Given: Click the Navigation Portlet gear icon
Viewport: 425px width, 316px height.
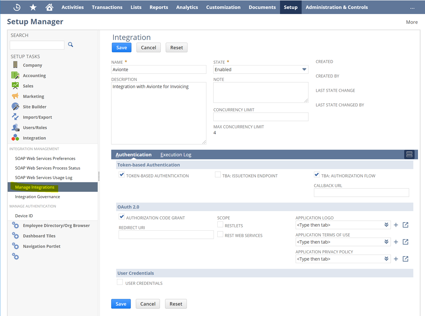Looking at the screenshot, I should coord(15,246).
